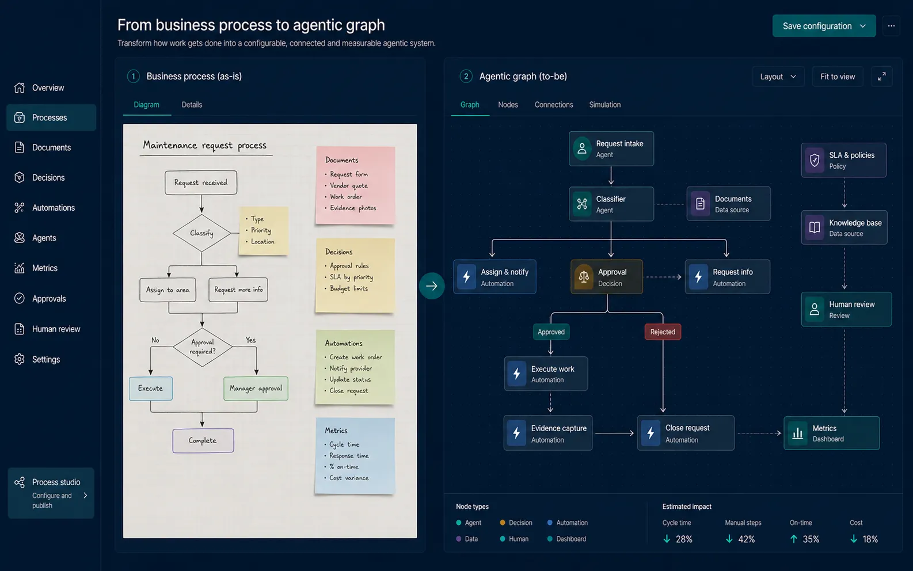913x571 pixels.
Task: Click the Close request lightning icon
Action: (650, 433)
